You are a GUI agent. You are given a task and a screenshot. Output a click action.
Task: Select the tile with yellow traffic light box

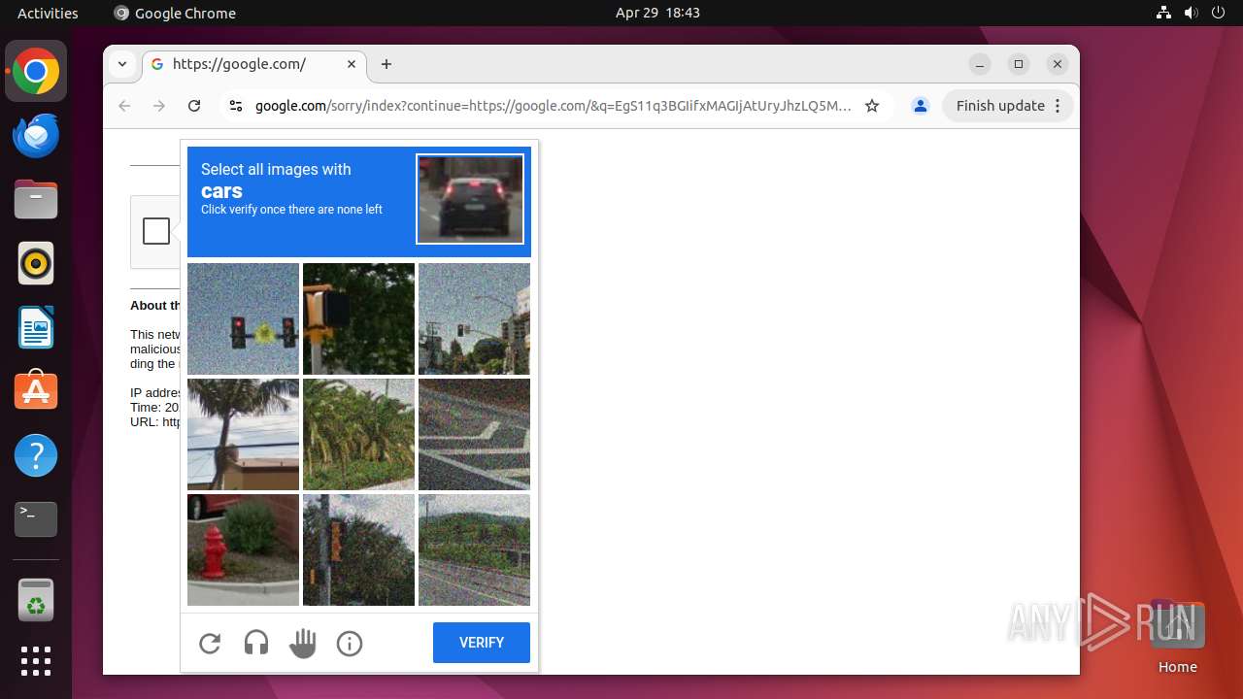point(358,318)
